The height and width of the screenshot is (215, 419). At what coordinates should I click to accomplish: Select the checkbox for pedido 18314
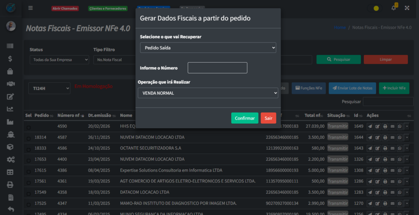point(29,139)
